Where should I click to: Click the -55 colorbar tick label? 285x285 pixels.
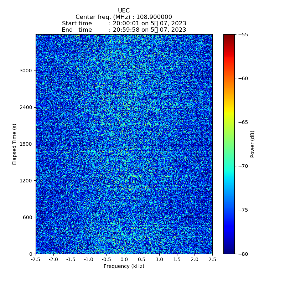243,35
